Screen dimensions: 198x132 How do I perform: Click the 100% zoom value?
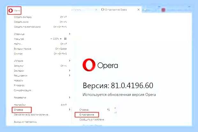[x=56, y=39]
